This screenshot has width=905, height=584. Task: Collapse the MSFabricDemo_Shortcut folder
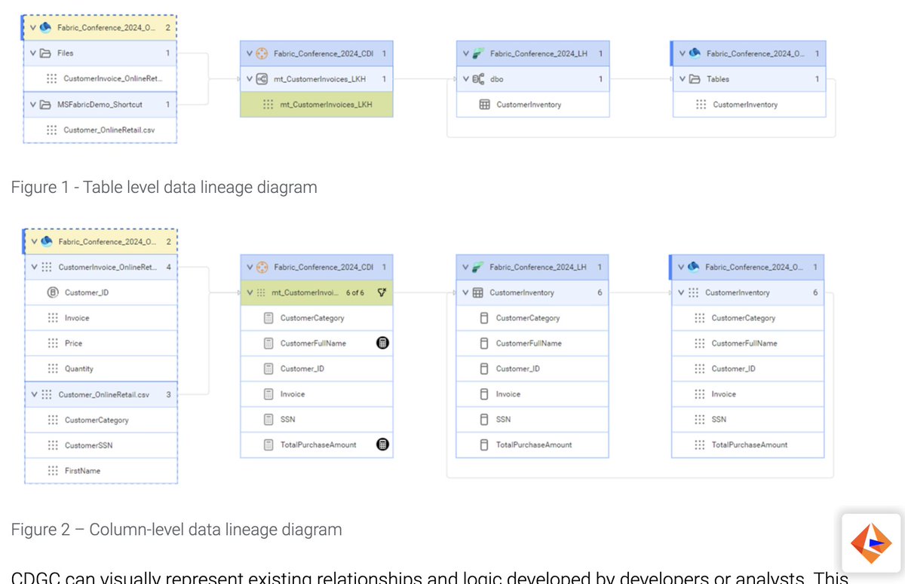pos(33,105)
